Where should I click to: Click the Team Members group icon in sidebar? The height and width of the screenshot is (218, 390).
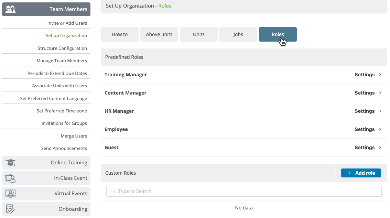click(10, 9)
